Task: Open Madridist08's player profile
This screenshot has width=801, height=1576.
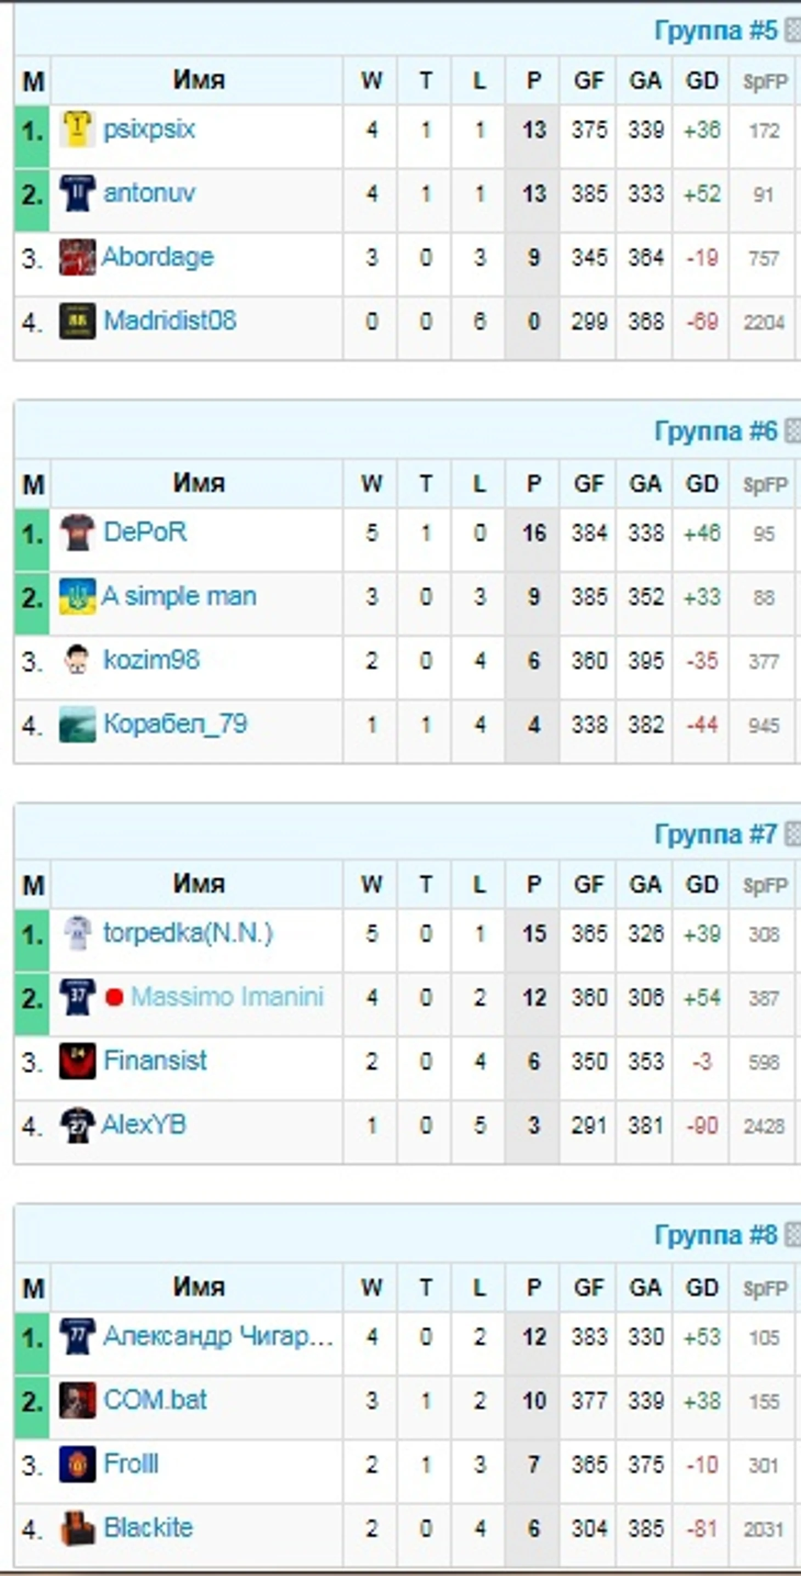Action: click(x=170, y=321)
